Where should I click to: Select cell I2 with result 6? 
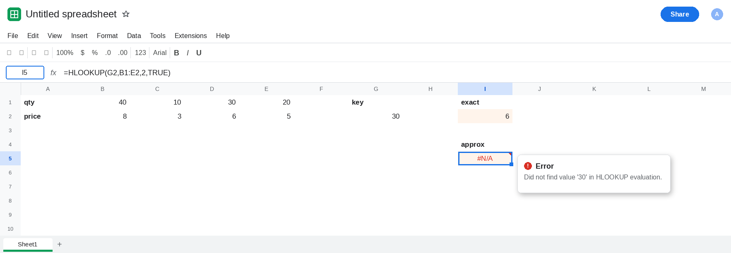[485, 116]
